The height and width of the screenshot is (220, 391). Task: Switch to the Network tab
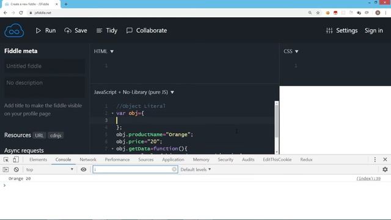click(88, 159)
